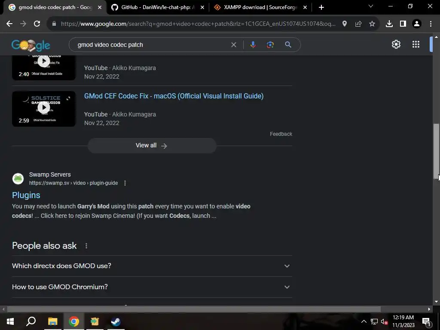Show hidden system tray icons

click(x=364, y=321)
